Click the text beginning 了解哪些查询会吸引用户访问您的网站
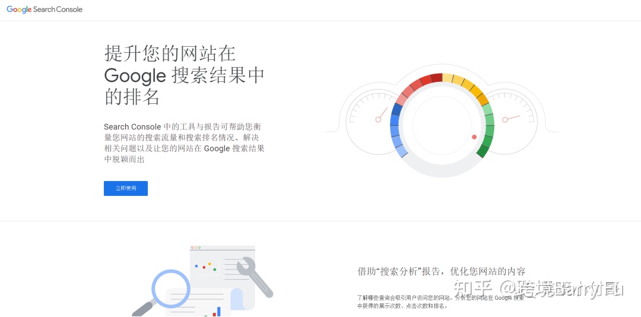Image resolution: width=641 pixels, height=317 pixels. tap(440, 302)
